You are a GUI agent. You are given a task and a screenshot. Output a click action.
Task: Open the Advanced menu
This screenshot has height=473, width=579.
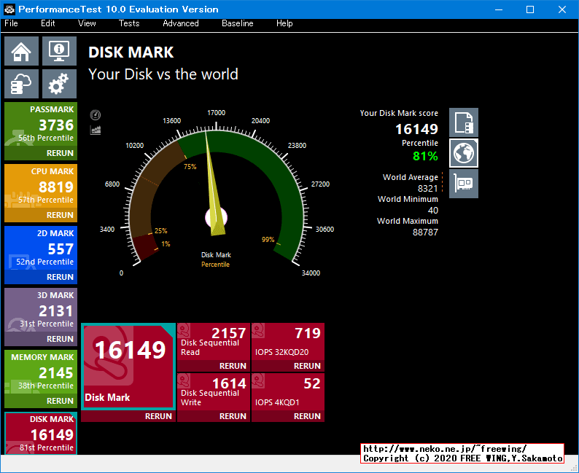(x=181, y=23)
